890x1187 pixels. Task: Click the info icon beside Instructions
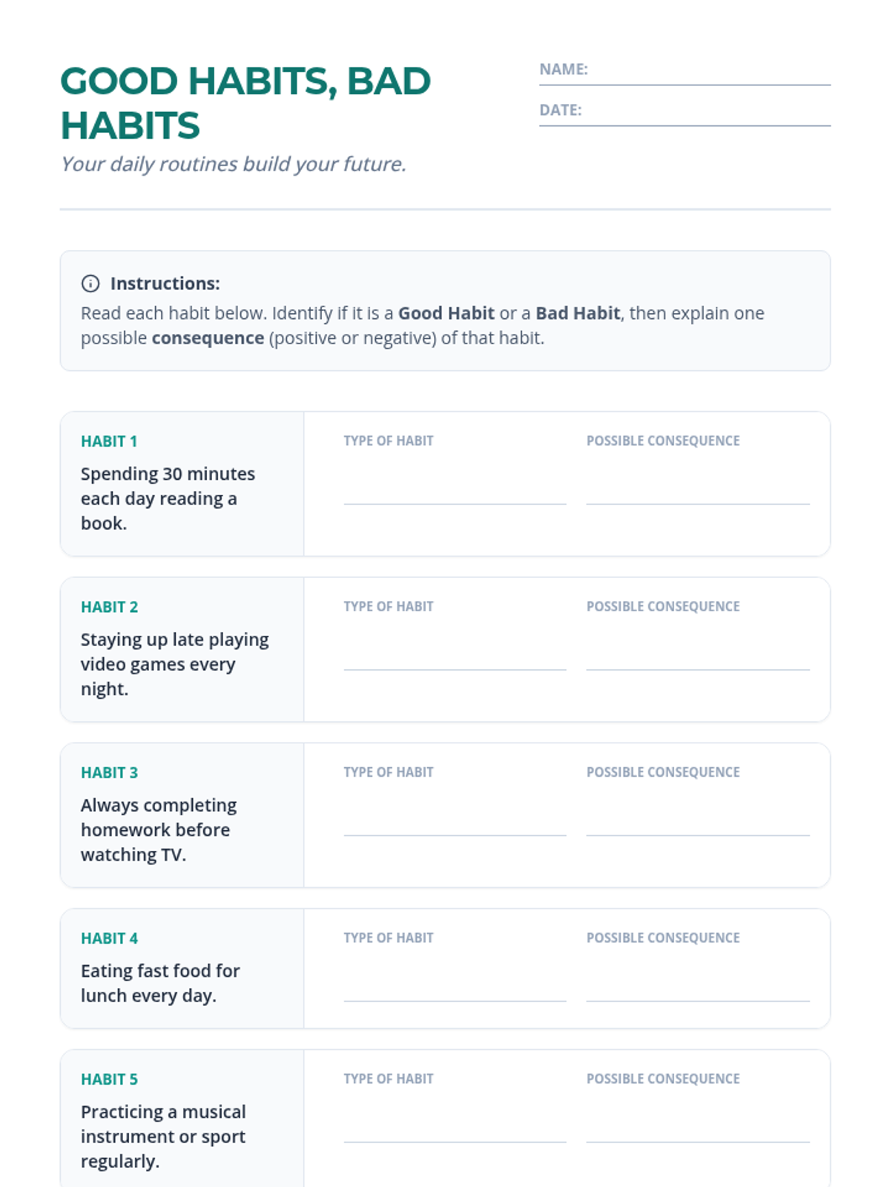pos(90,283)
